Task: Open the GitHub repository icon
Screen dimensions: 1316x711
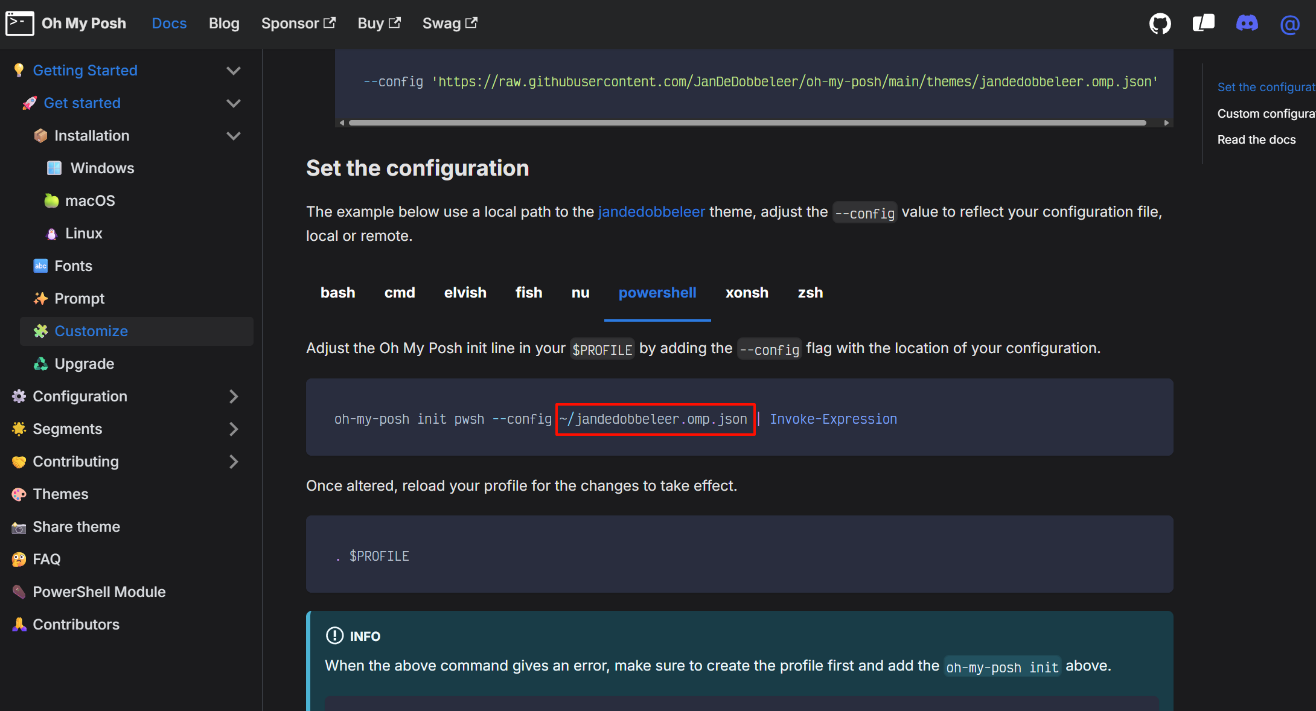Action: coord(1160,24)
